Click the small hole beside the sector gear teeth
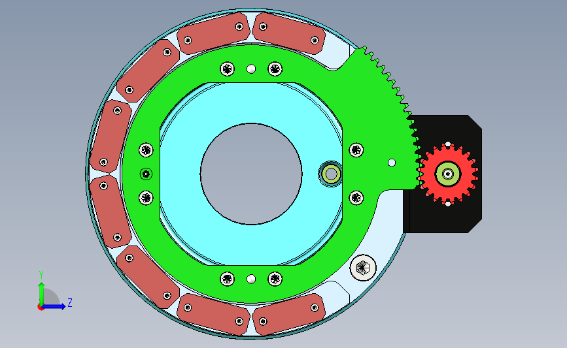This screenshot has height=348, width=567. [x=392, y=163]
